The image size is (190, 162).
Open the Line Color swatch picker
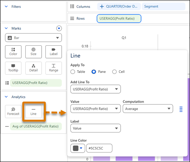(x=78, y=148)
